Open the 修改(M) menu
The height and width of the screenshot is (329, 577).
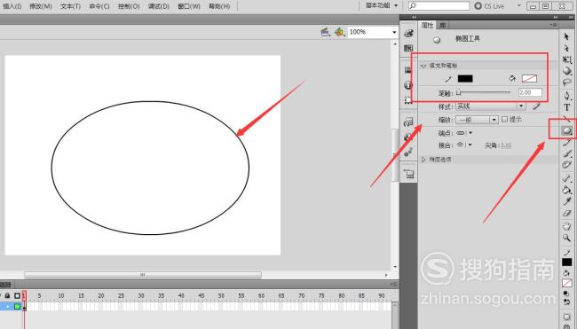pos(41,6)
